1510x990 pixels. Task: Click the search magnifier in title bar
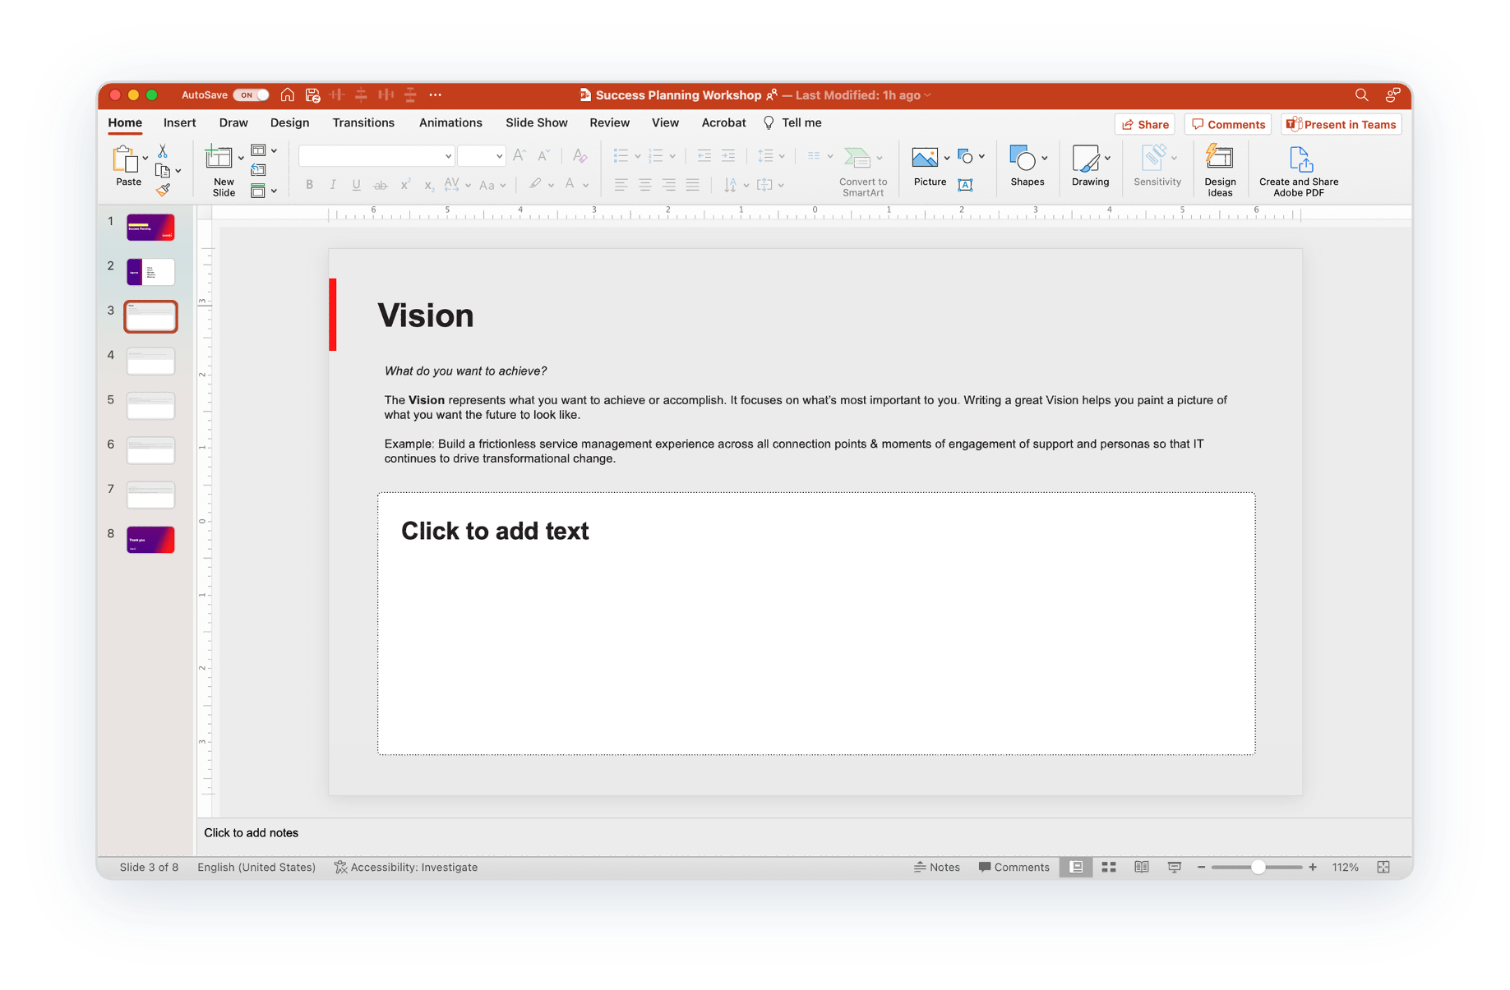1361,95
